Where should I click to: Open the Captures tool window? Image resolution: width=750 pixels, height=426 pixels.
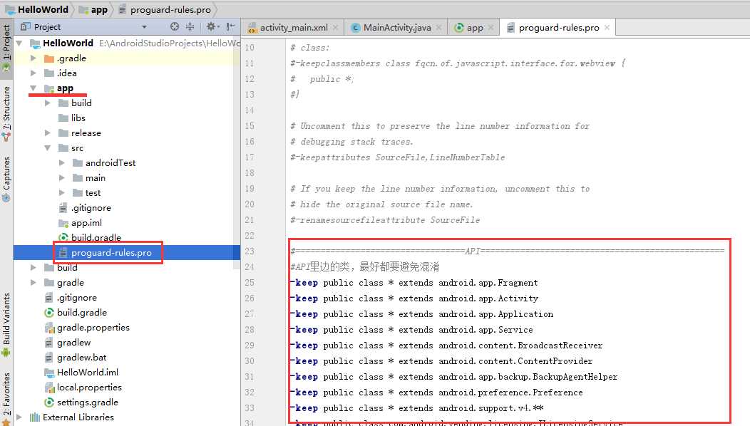point(6,179)
